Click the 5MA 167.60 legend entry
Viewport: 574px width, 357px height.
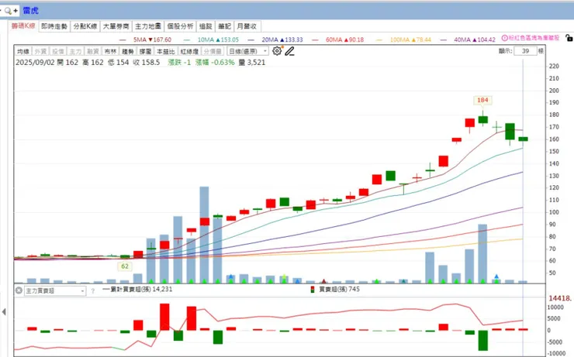click(x=152, y=39)
